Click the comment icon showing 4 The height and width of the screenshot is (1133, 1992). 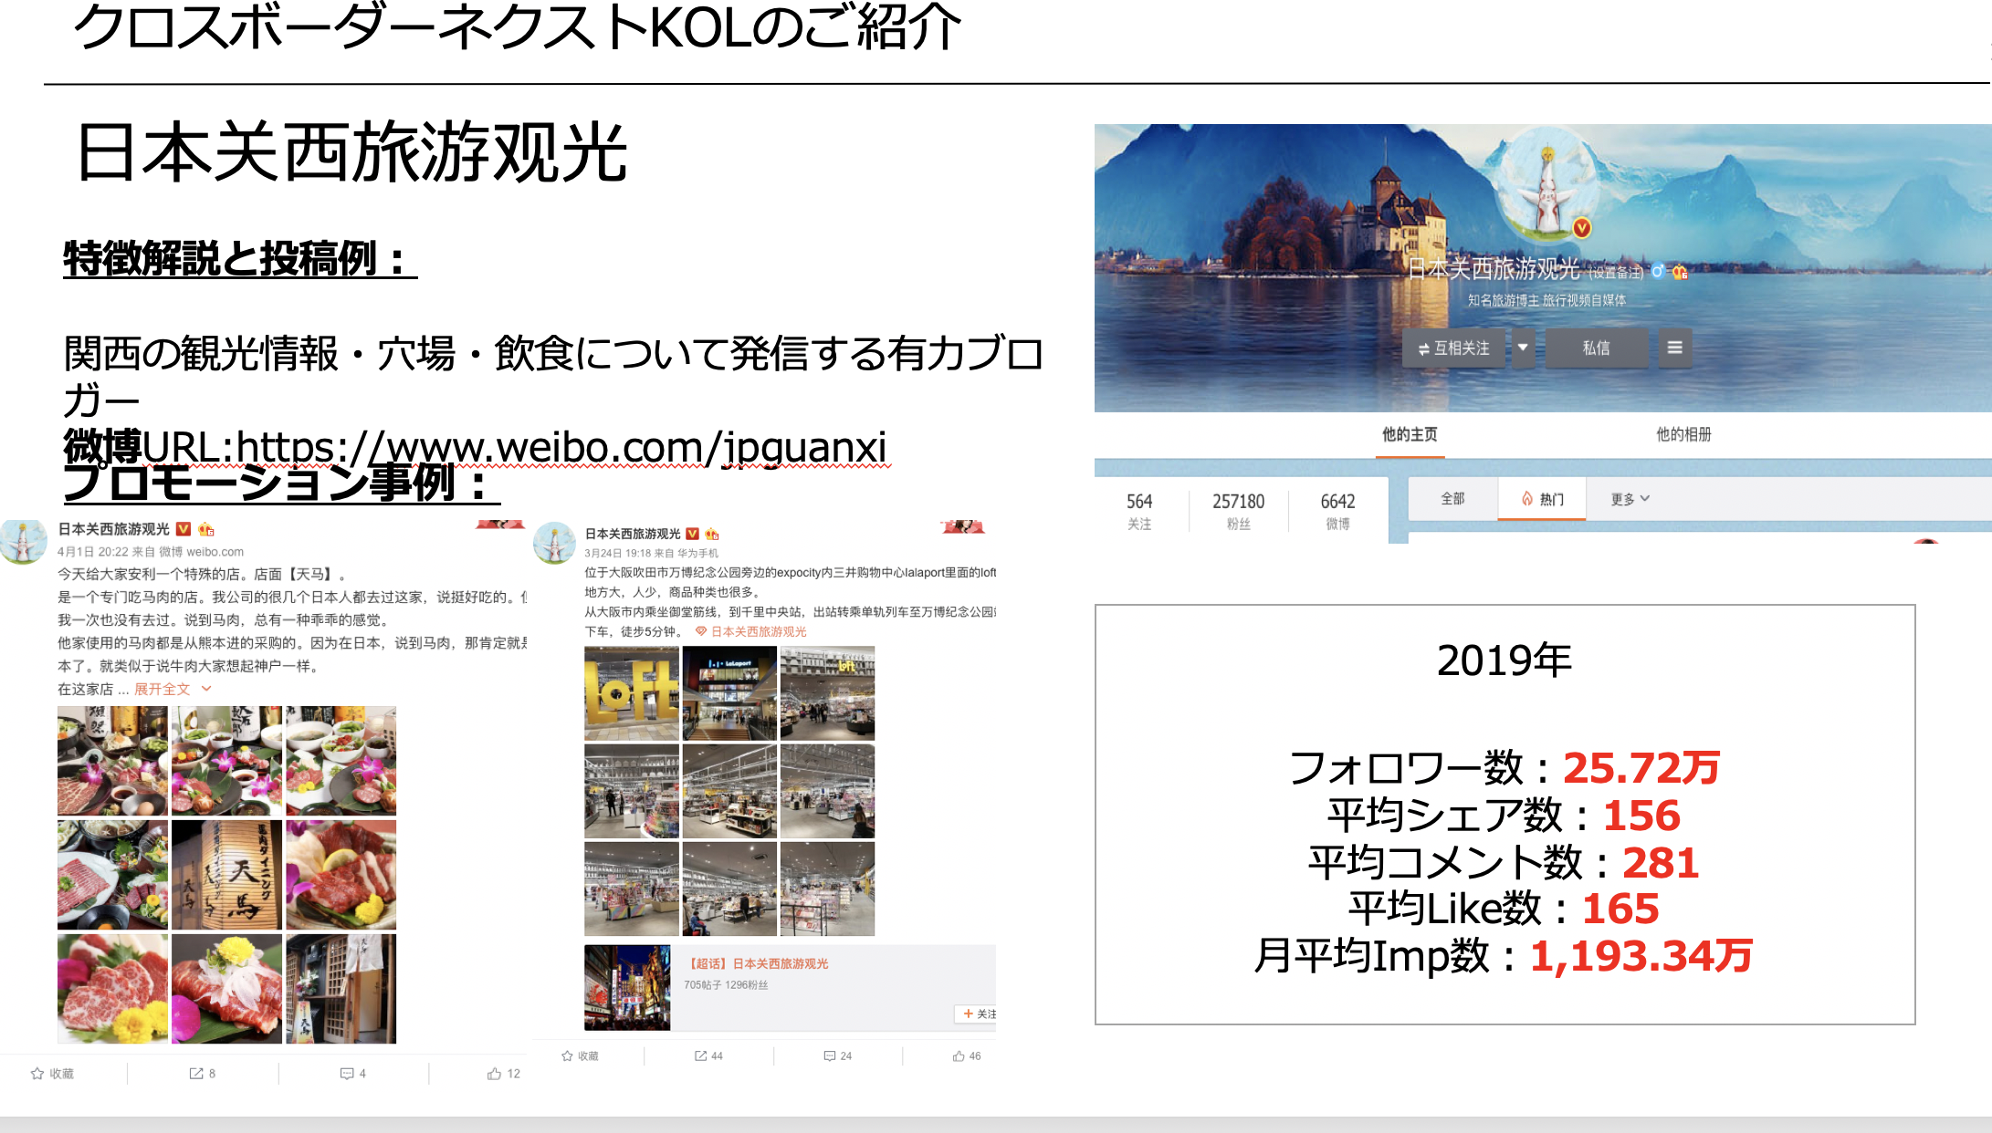pos(353,1074)
